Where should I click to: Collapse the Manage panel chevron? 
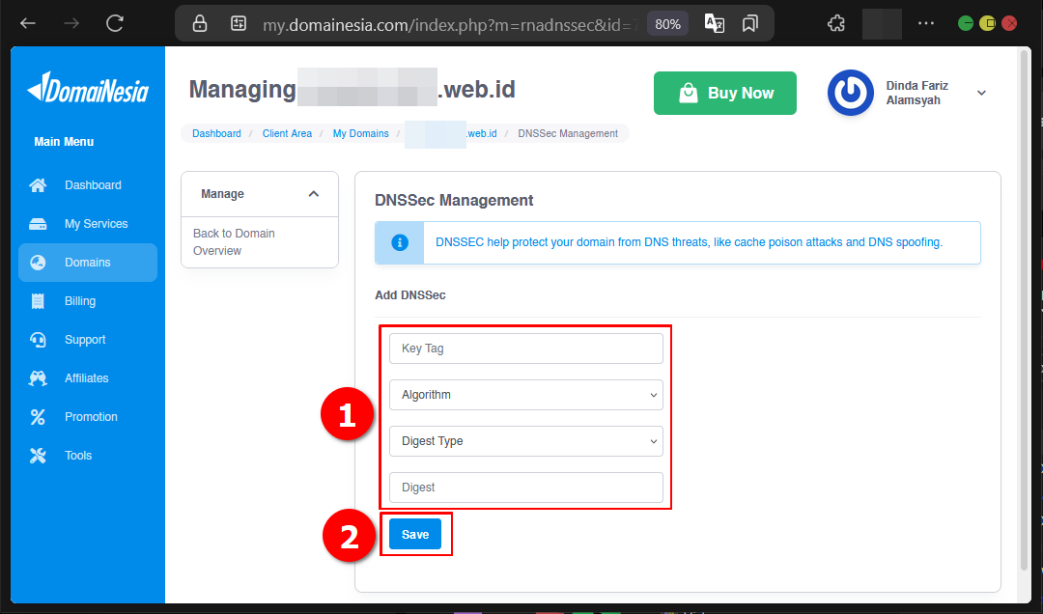(x=314, y=194)
